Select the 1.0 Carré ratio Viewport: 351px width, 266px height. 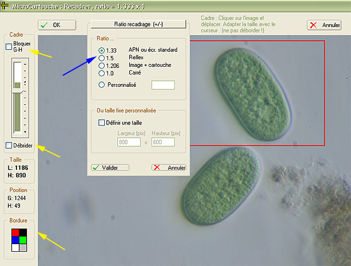[x=101, y=73]
